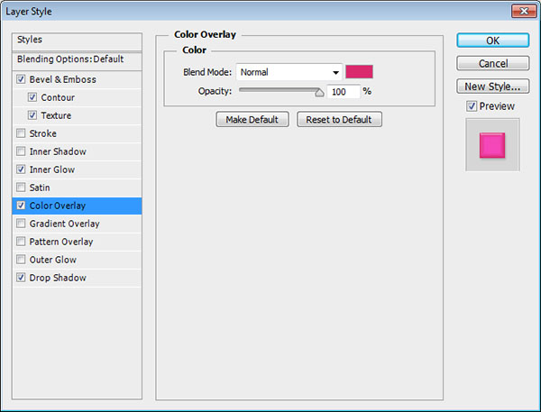This screenshot has width=541, height=412.
Task: Enable the Pattern Overlay checkbox
Action: tap(21, 242)
